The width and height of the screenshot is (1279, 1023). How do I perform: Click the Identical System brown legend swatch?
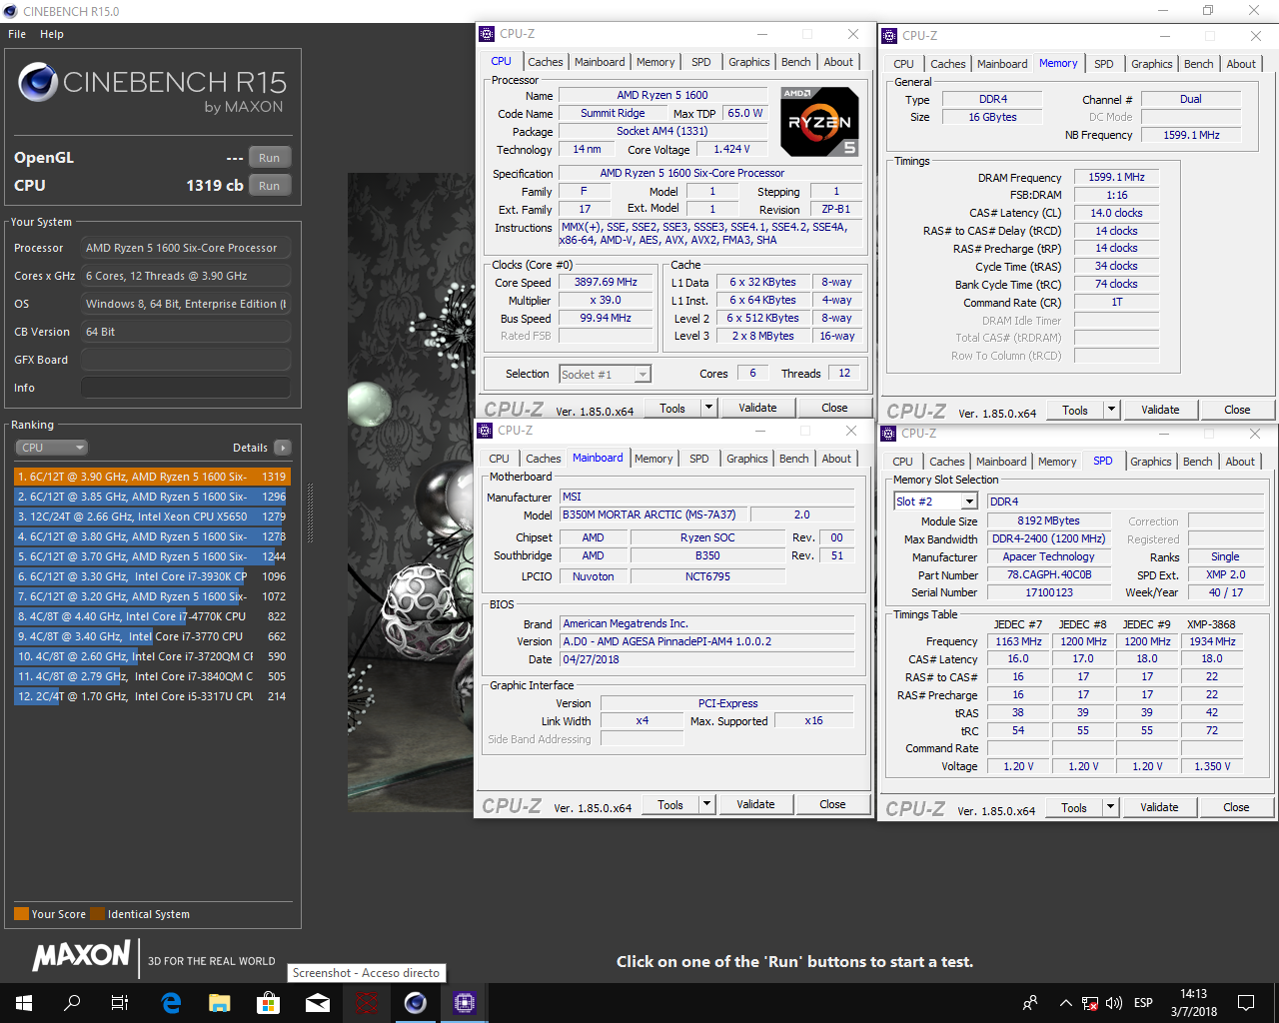click(97, 913)
